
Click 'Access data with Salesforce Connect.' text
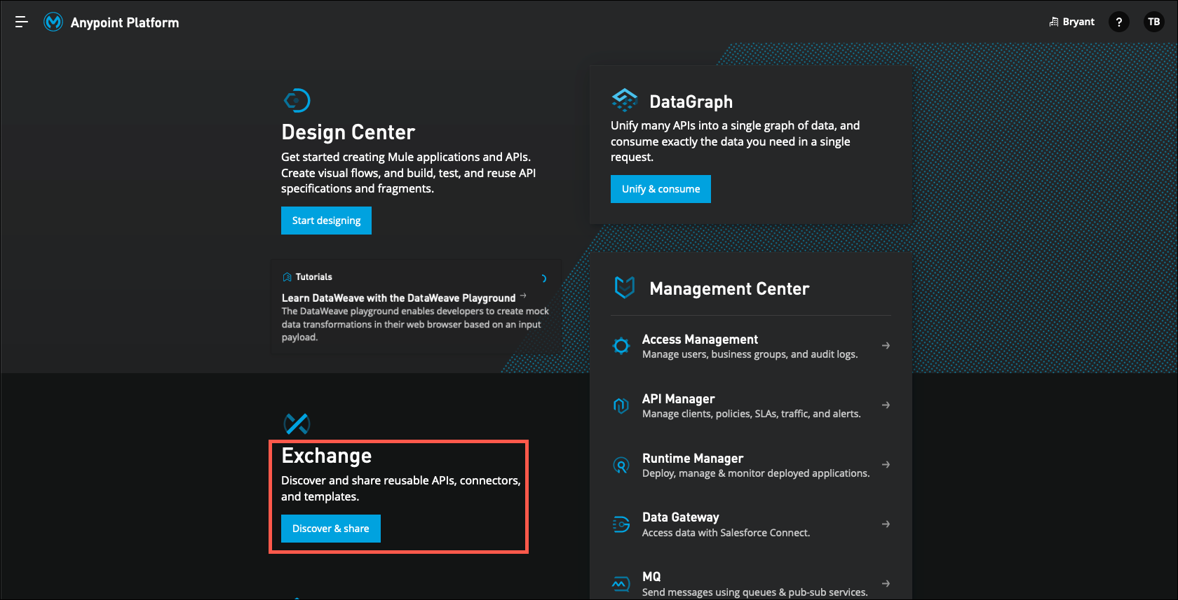click(x=726, y=533)
